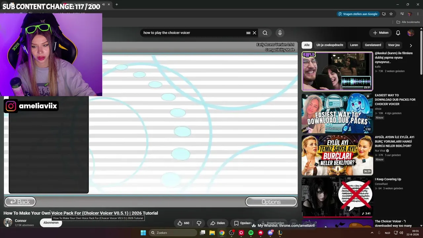
Task: Open Easiest Way to Download Dub Packs thumbnail
Action: [337, 113]
